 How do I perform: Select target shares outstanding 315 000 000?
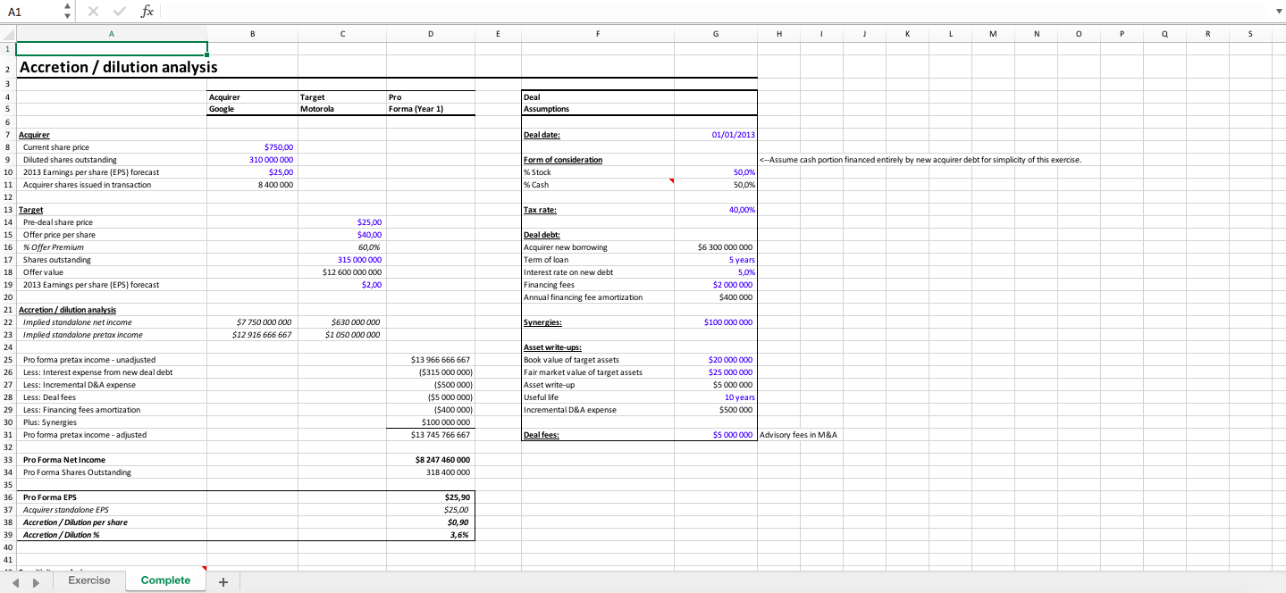[341, 259]
